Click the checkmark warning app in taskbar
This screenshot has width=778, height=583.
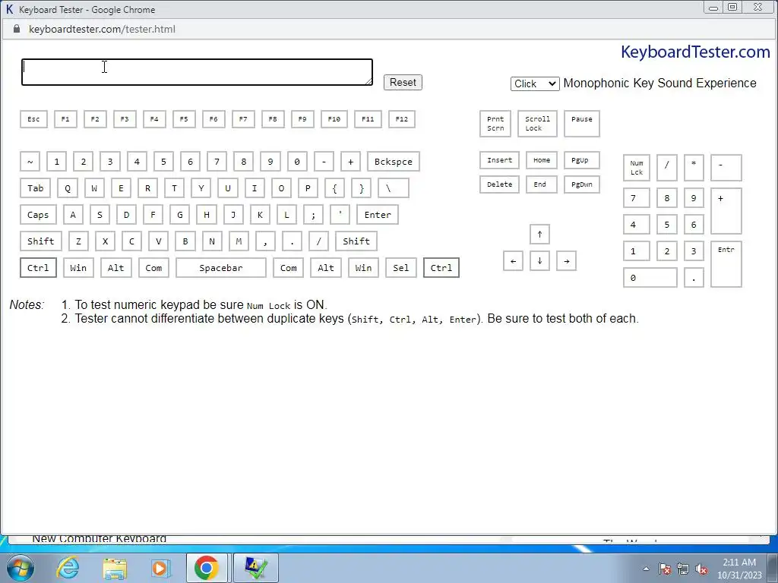255,568
